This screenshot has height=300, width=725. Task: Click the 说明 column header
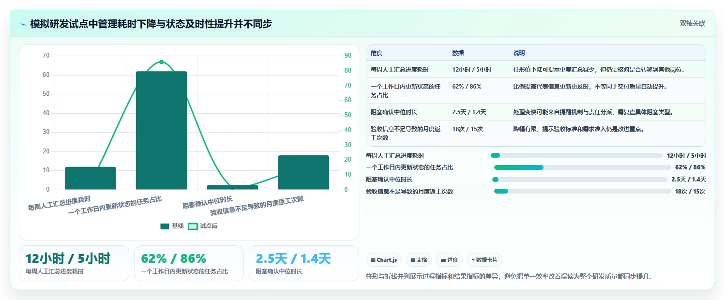tap(519, 53)
